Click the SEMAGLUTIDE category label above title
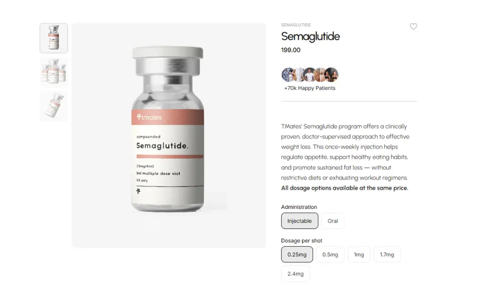 coord(296,25)
